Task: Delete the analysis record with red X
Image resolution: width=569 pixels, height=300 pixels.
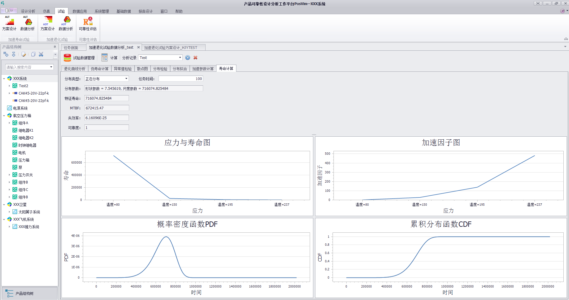Action: [x=195, y=58]
